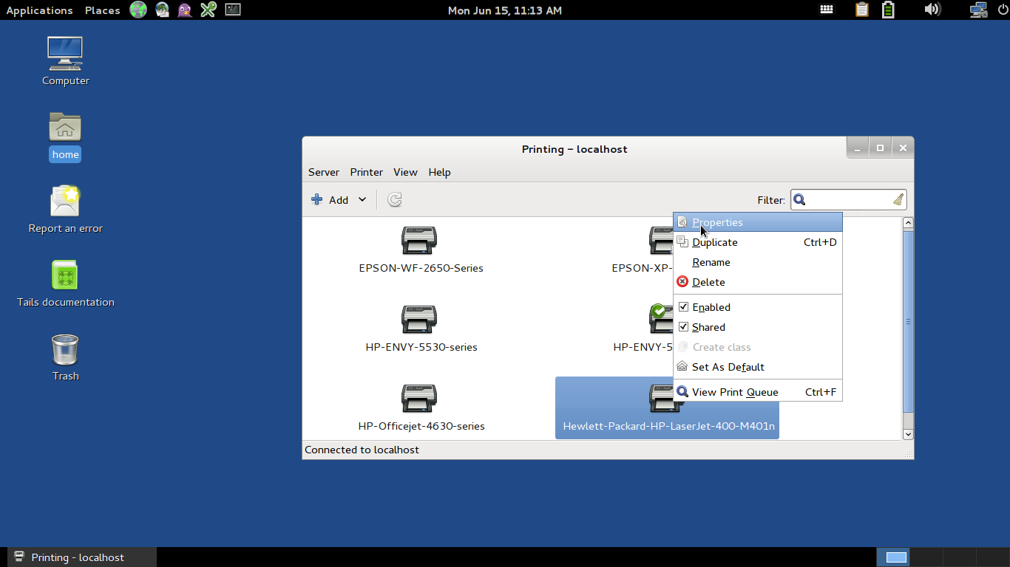The image size is (1010, 567).
Task: Select the home folder desktop icon
Action: [65, 137]
